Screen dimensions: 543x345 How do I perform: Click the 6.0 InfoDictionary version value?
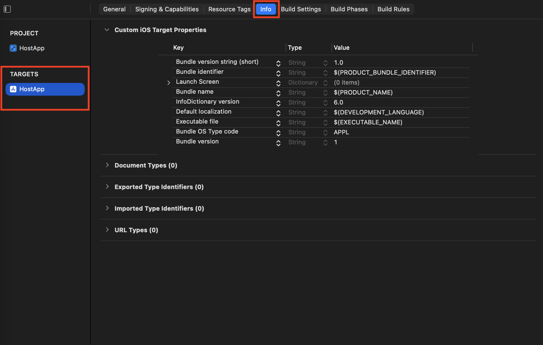click(338, 102)
